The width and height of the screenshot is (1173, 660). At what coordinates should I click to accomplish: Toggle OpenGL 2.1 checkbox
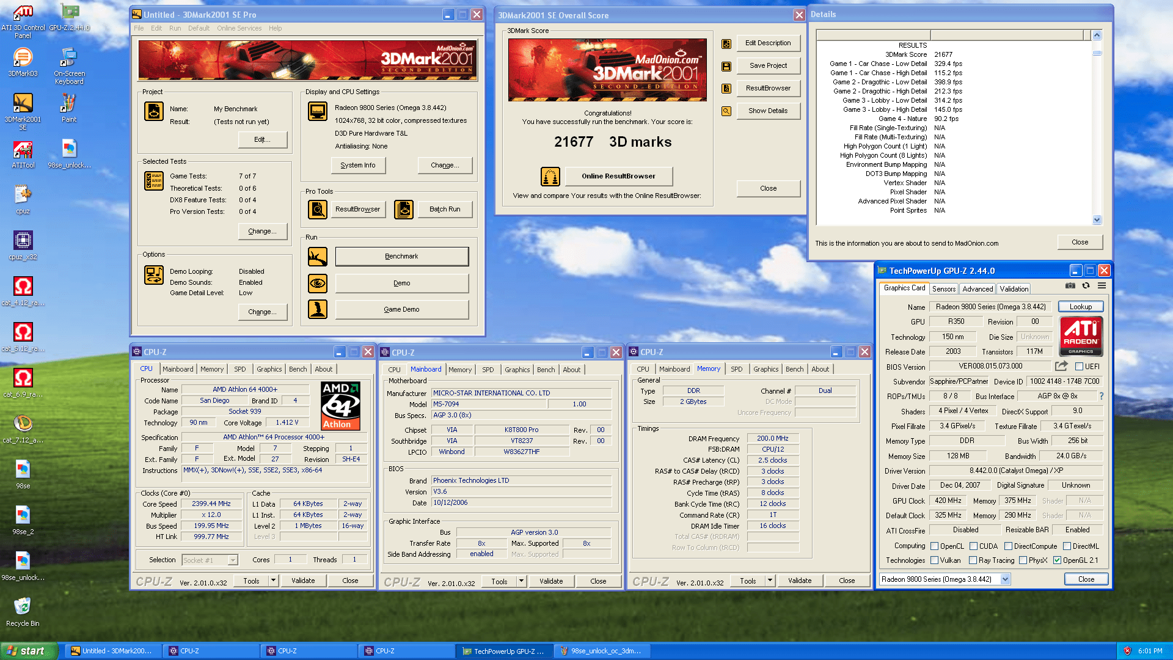pos(1057,560)
